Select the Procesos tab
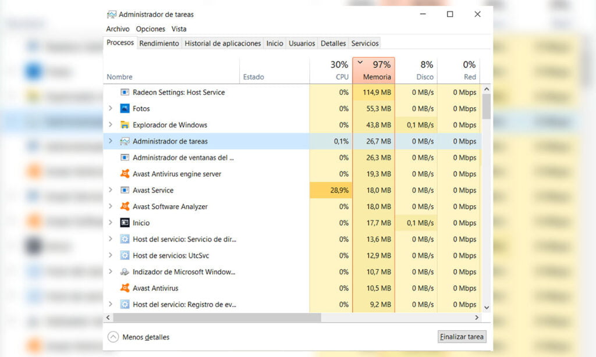The width and height of the screenshot is (596, 357). (120, 42)
